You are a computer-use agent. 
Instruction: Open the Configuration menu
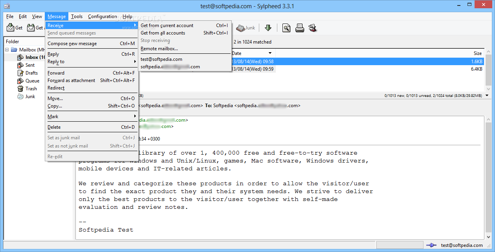[x=103, y=16]
